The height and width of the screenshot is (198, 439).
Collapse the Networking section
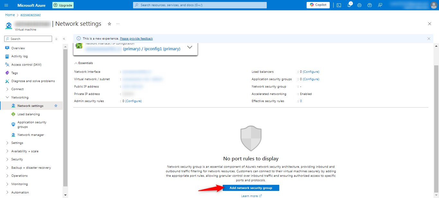(x=7, y=97)
